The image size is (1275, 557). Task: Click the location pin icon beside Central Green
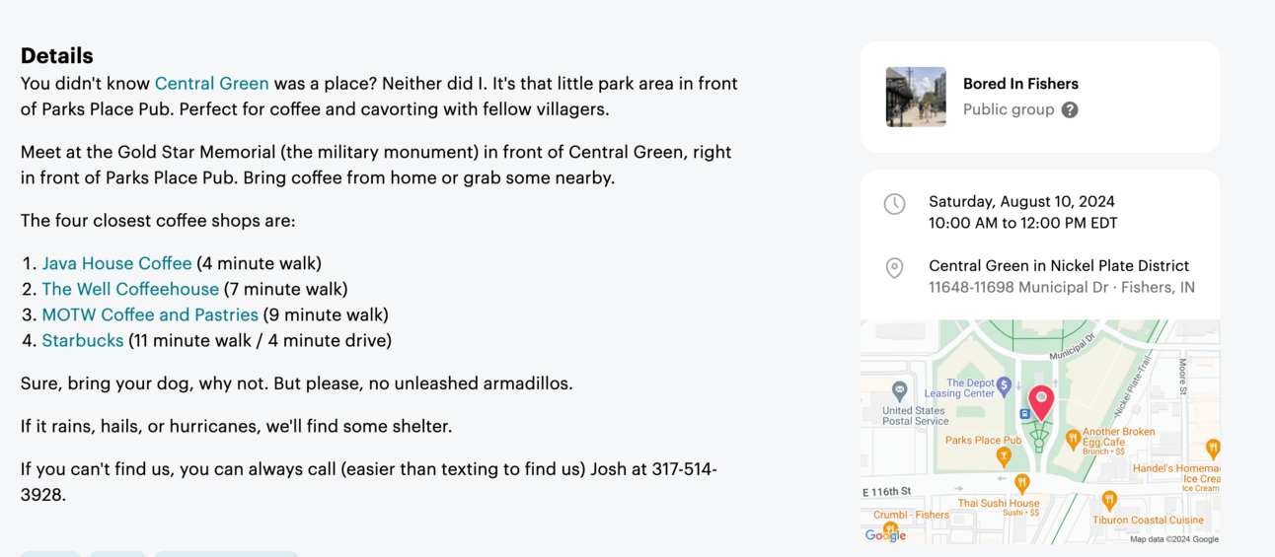[x=894, y=267]
